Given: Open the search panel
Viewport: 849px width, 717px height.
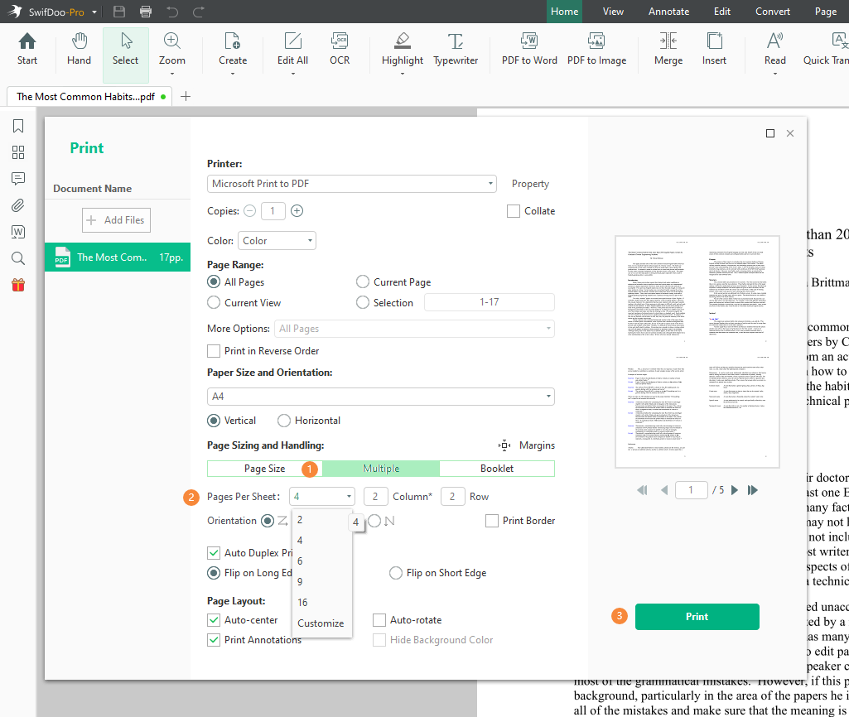Looking at the screenshot, I should [17, 258].
